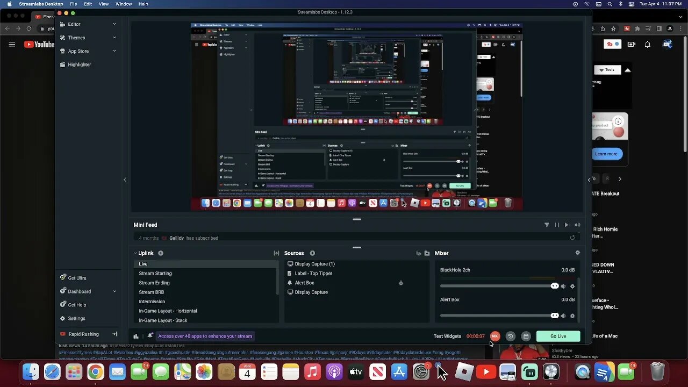Open the Uplink scene collection dropdown
The image size is (688, 387).
[x=144, y=253]
